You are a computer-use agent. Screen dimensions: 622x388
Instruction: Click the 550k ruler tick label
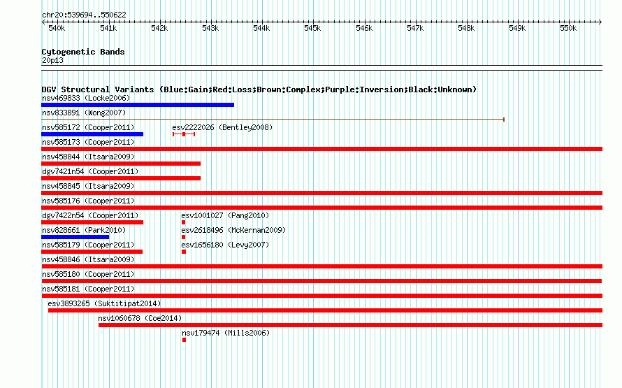pos(568,28)
